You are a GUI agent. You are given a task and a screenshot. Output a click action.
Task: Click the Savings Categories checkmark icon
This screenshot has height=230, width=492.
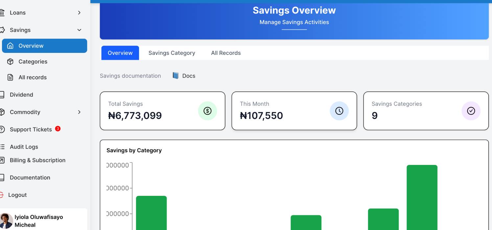click(x=471, y=111)
